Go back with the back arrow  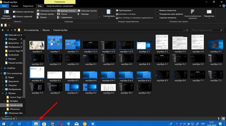point(3,30)
